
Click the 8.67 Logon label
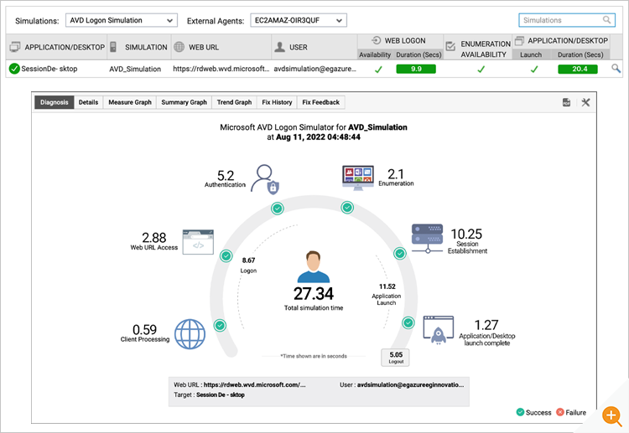pos(248,265)
